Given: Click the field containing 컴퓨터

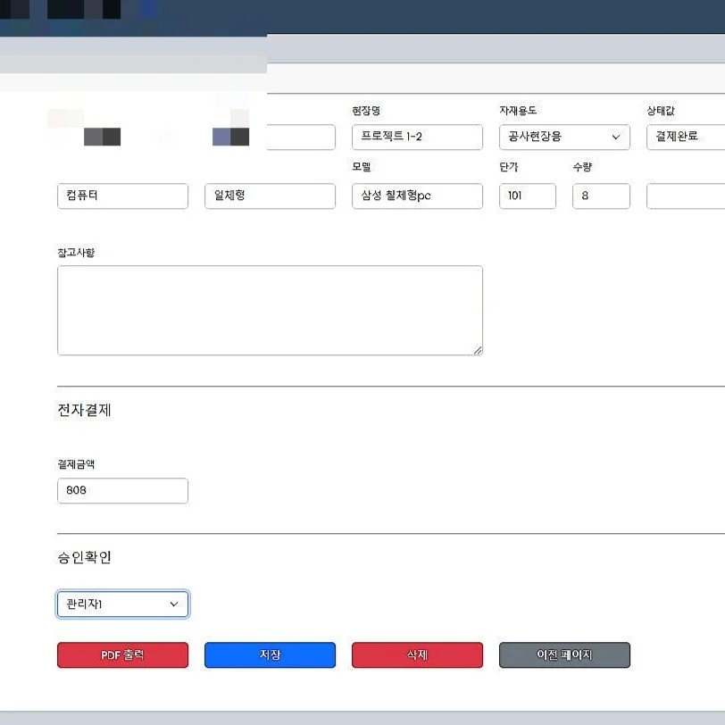Looking at the screenshot, I should [x=122, y=196].
